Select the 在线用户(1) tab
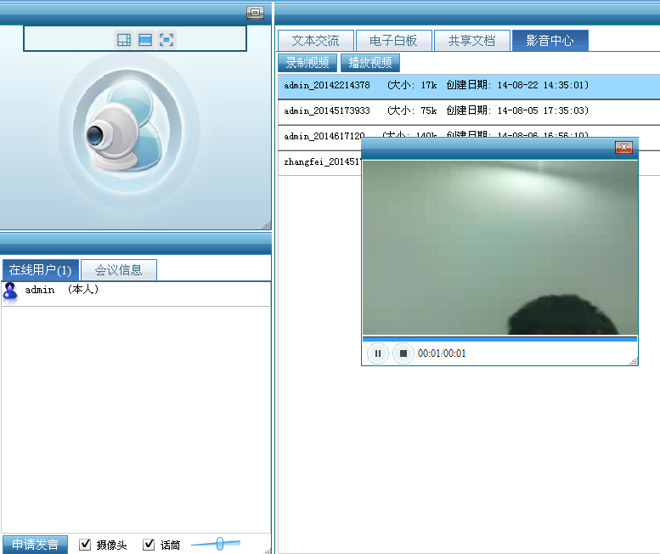The width and height of the screenshot is (660, 554). coord(41,270)
